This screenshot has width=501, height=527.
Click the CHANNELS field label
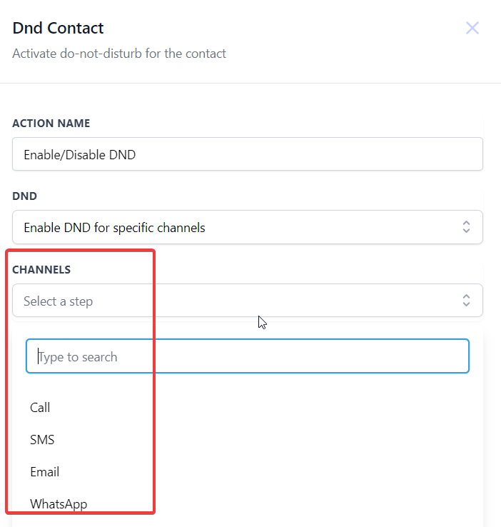coord(41,270)
